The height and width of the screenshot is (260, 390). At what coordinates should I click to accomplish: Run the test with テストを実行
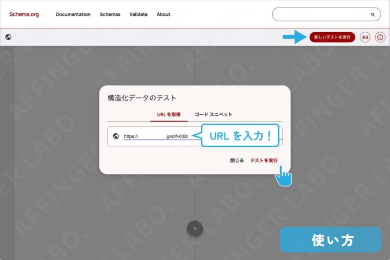click(x=264, y=161)
